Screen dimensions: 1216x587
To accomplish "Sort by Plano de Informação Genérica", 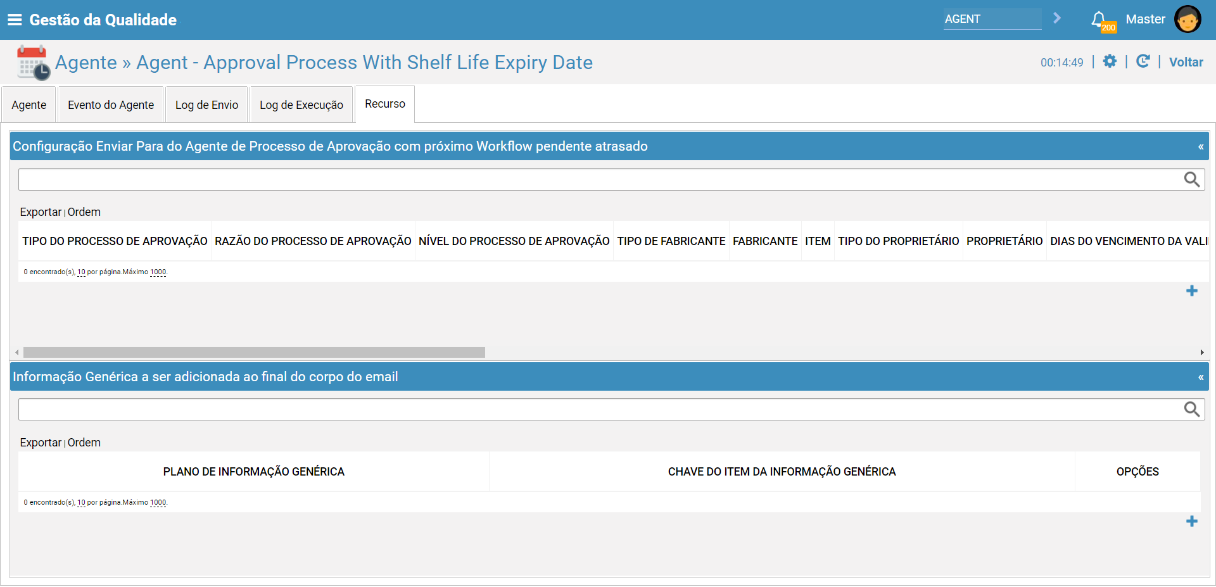I will tap(254, 472).
